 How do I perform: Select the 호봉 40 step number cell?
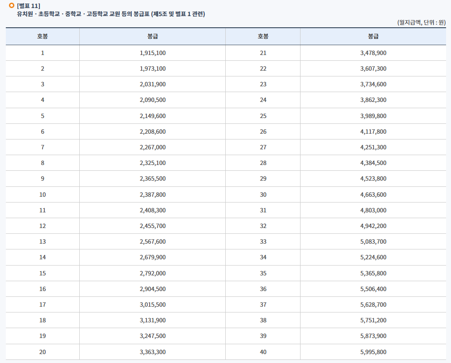click(263, 352)
